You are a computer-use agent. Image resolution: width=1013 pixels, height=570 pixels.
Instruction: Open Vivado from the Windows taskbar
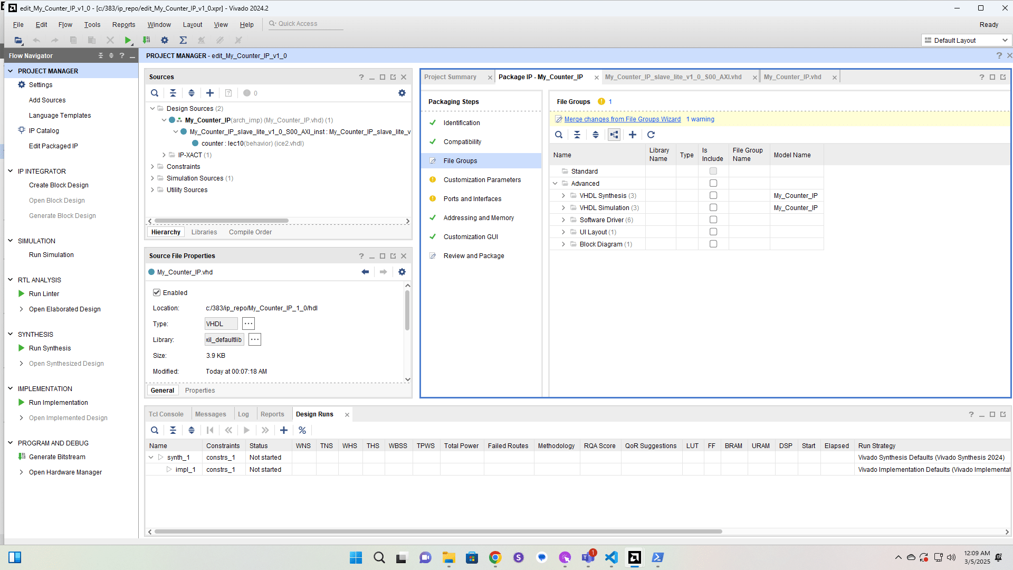tap(634, 557)
